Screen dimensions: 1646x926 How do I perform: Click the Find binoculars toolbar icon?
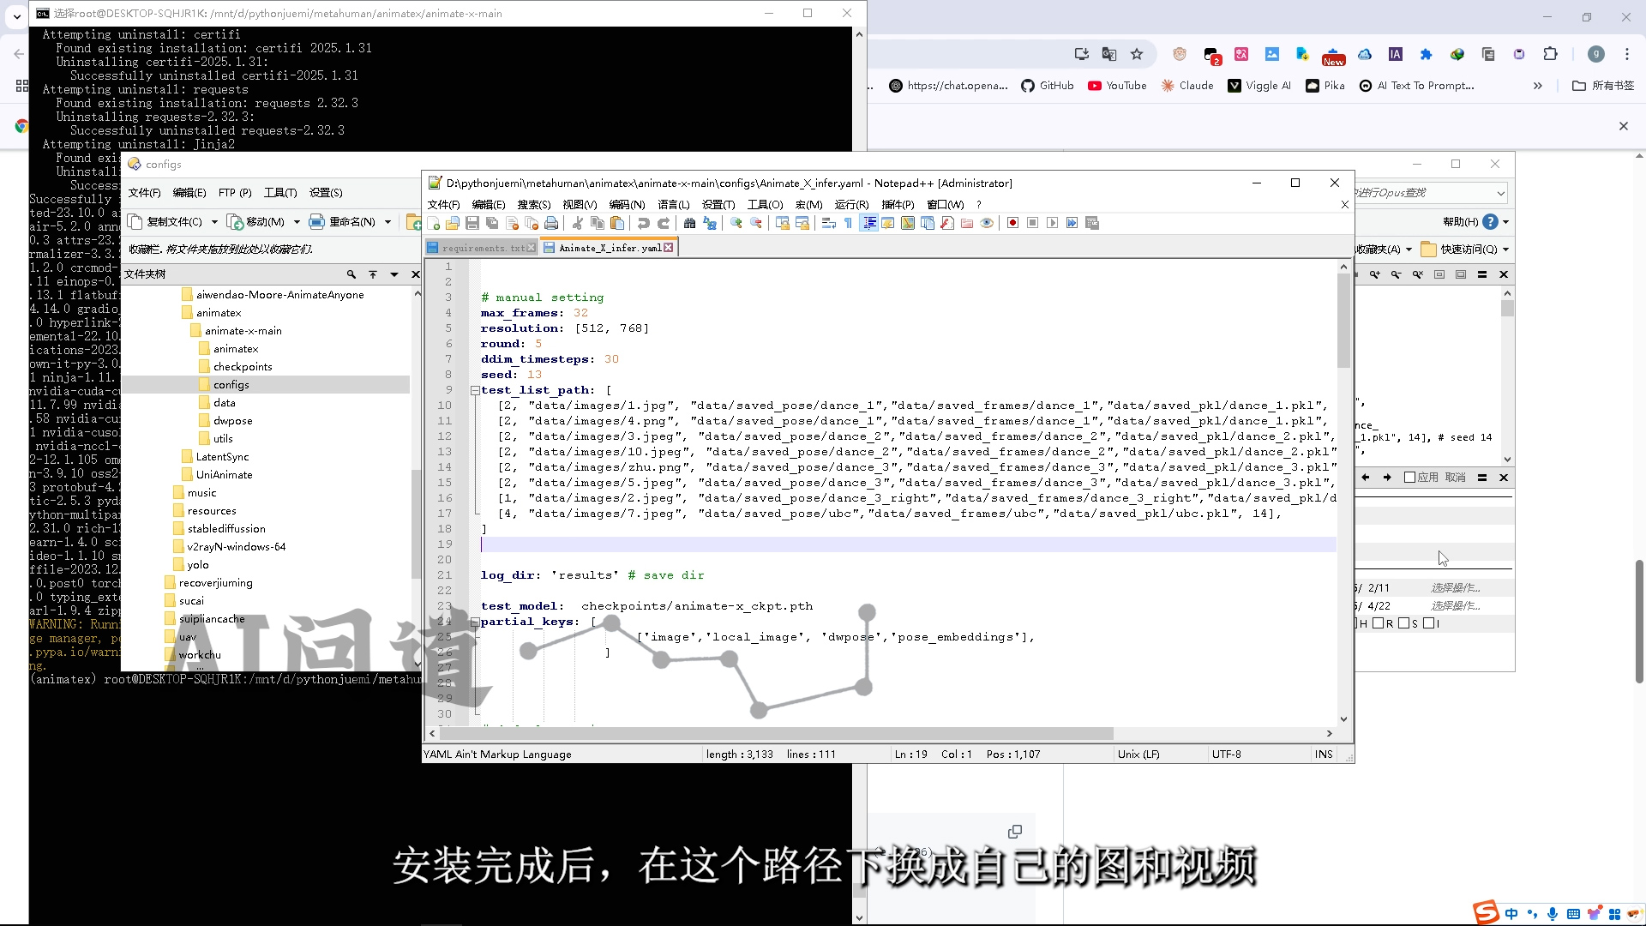click(x=689, y=223)
